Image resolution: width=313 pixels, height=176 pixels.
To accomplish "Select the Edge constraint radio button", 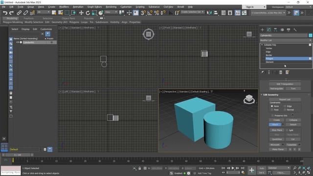I will (x=285, y=106).
